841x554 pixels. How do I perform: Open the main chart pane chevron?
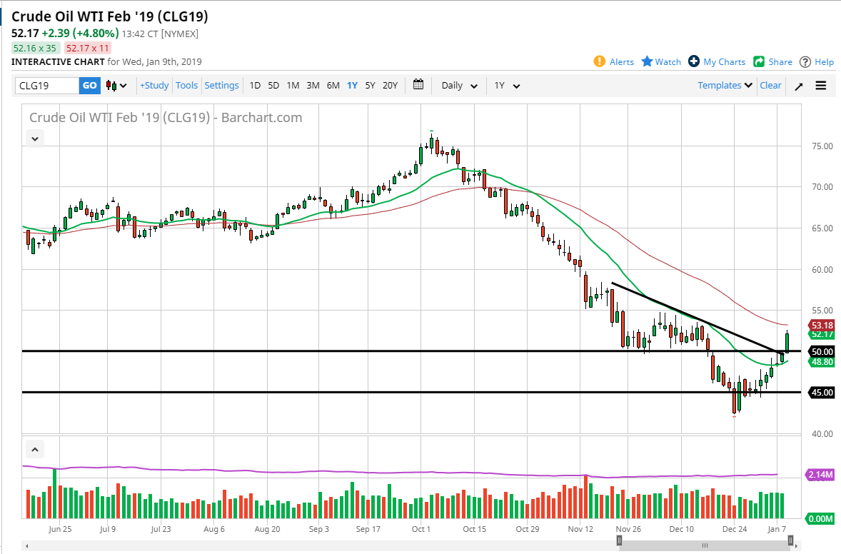pos(34,138)
